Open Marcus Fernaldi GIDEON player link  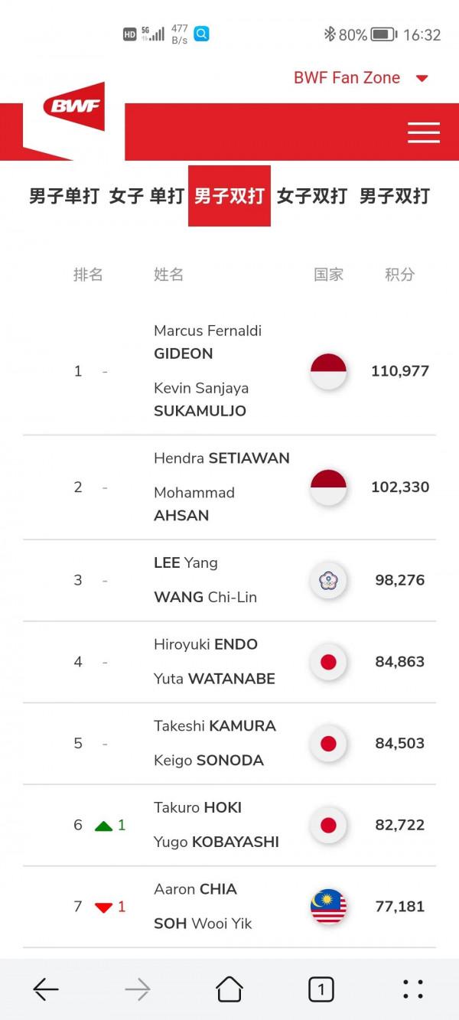pos(207,342)
